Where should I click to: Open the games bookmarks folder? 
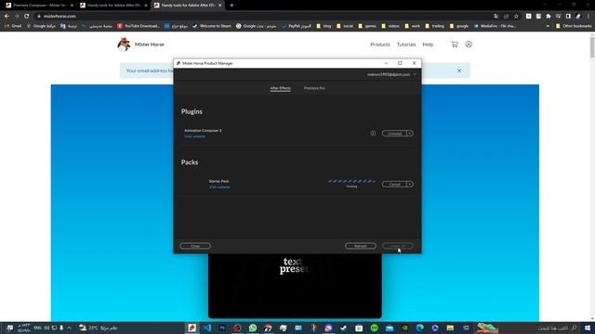click(x=367, y=26)
